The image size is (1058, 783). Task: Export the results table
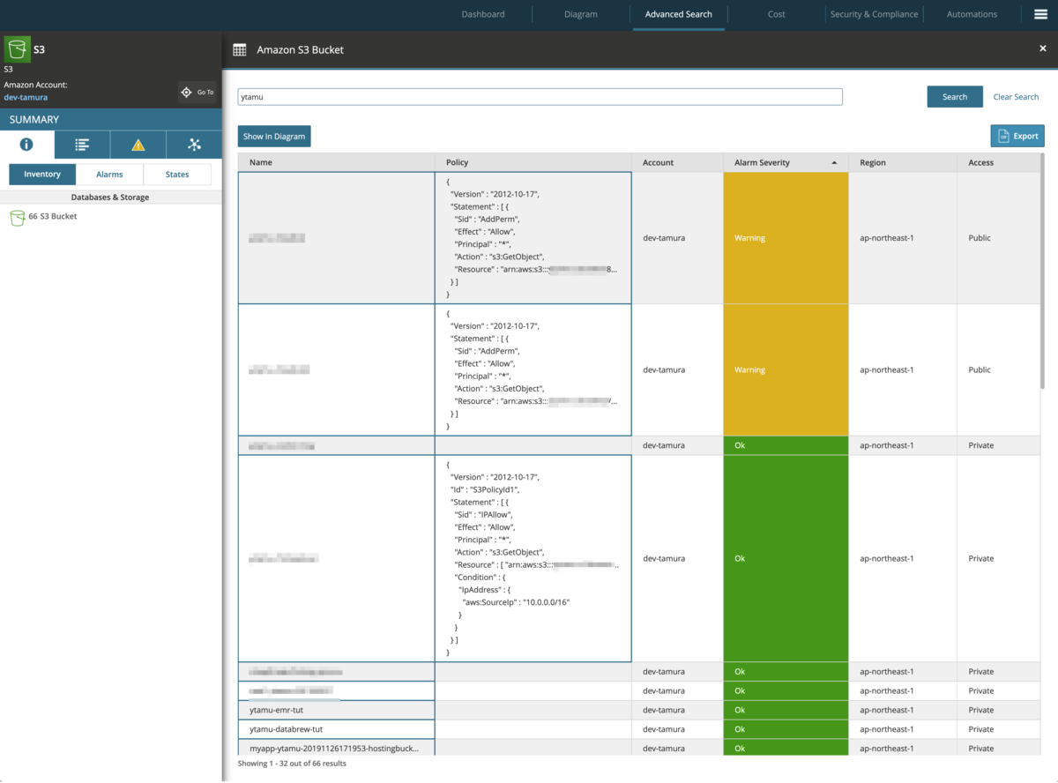pyautogui.click(x=1017, y=136)
